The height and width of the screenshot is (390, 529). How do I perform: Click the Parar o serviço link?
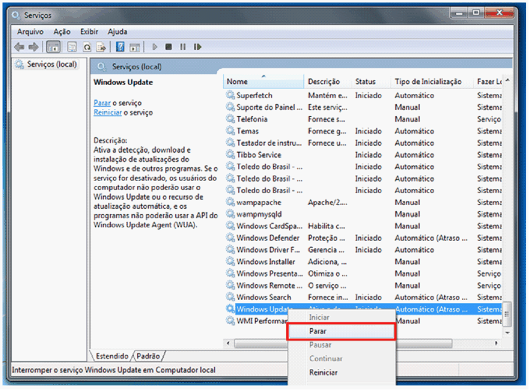[102, 103]
